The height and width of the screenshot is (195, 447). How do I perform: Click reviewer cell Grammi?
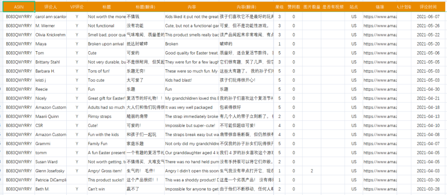(x=50, y=143)
